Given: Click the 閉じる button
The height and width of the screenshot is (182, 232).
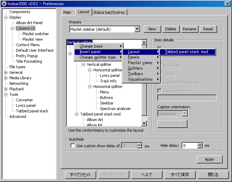Looking at the screenshot, I should 213,175.
